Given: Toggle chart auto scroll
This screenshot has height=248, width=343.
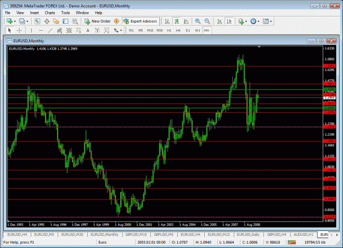Looking at the screenshot, I should click(220, 21).
